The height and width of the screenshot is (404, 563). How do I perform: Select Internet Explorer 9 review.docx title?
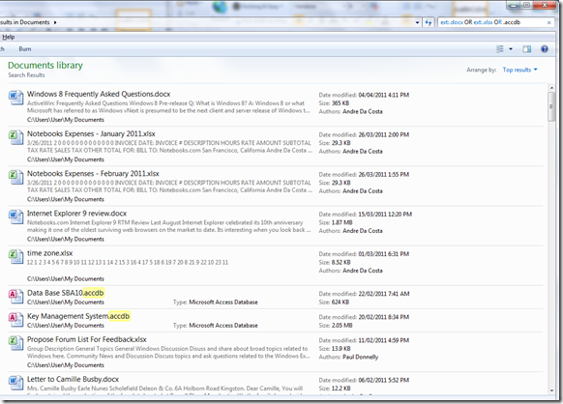[76, 214]
